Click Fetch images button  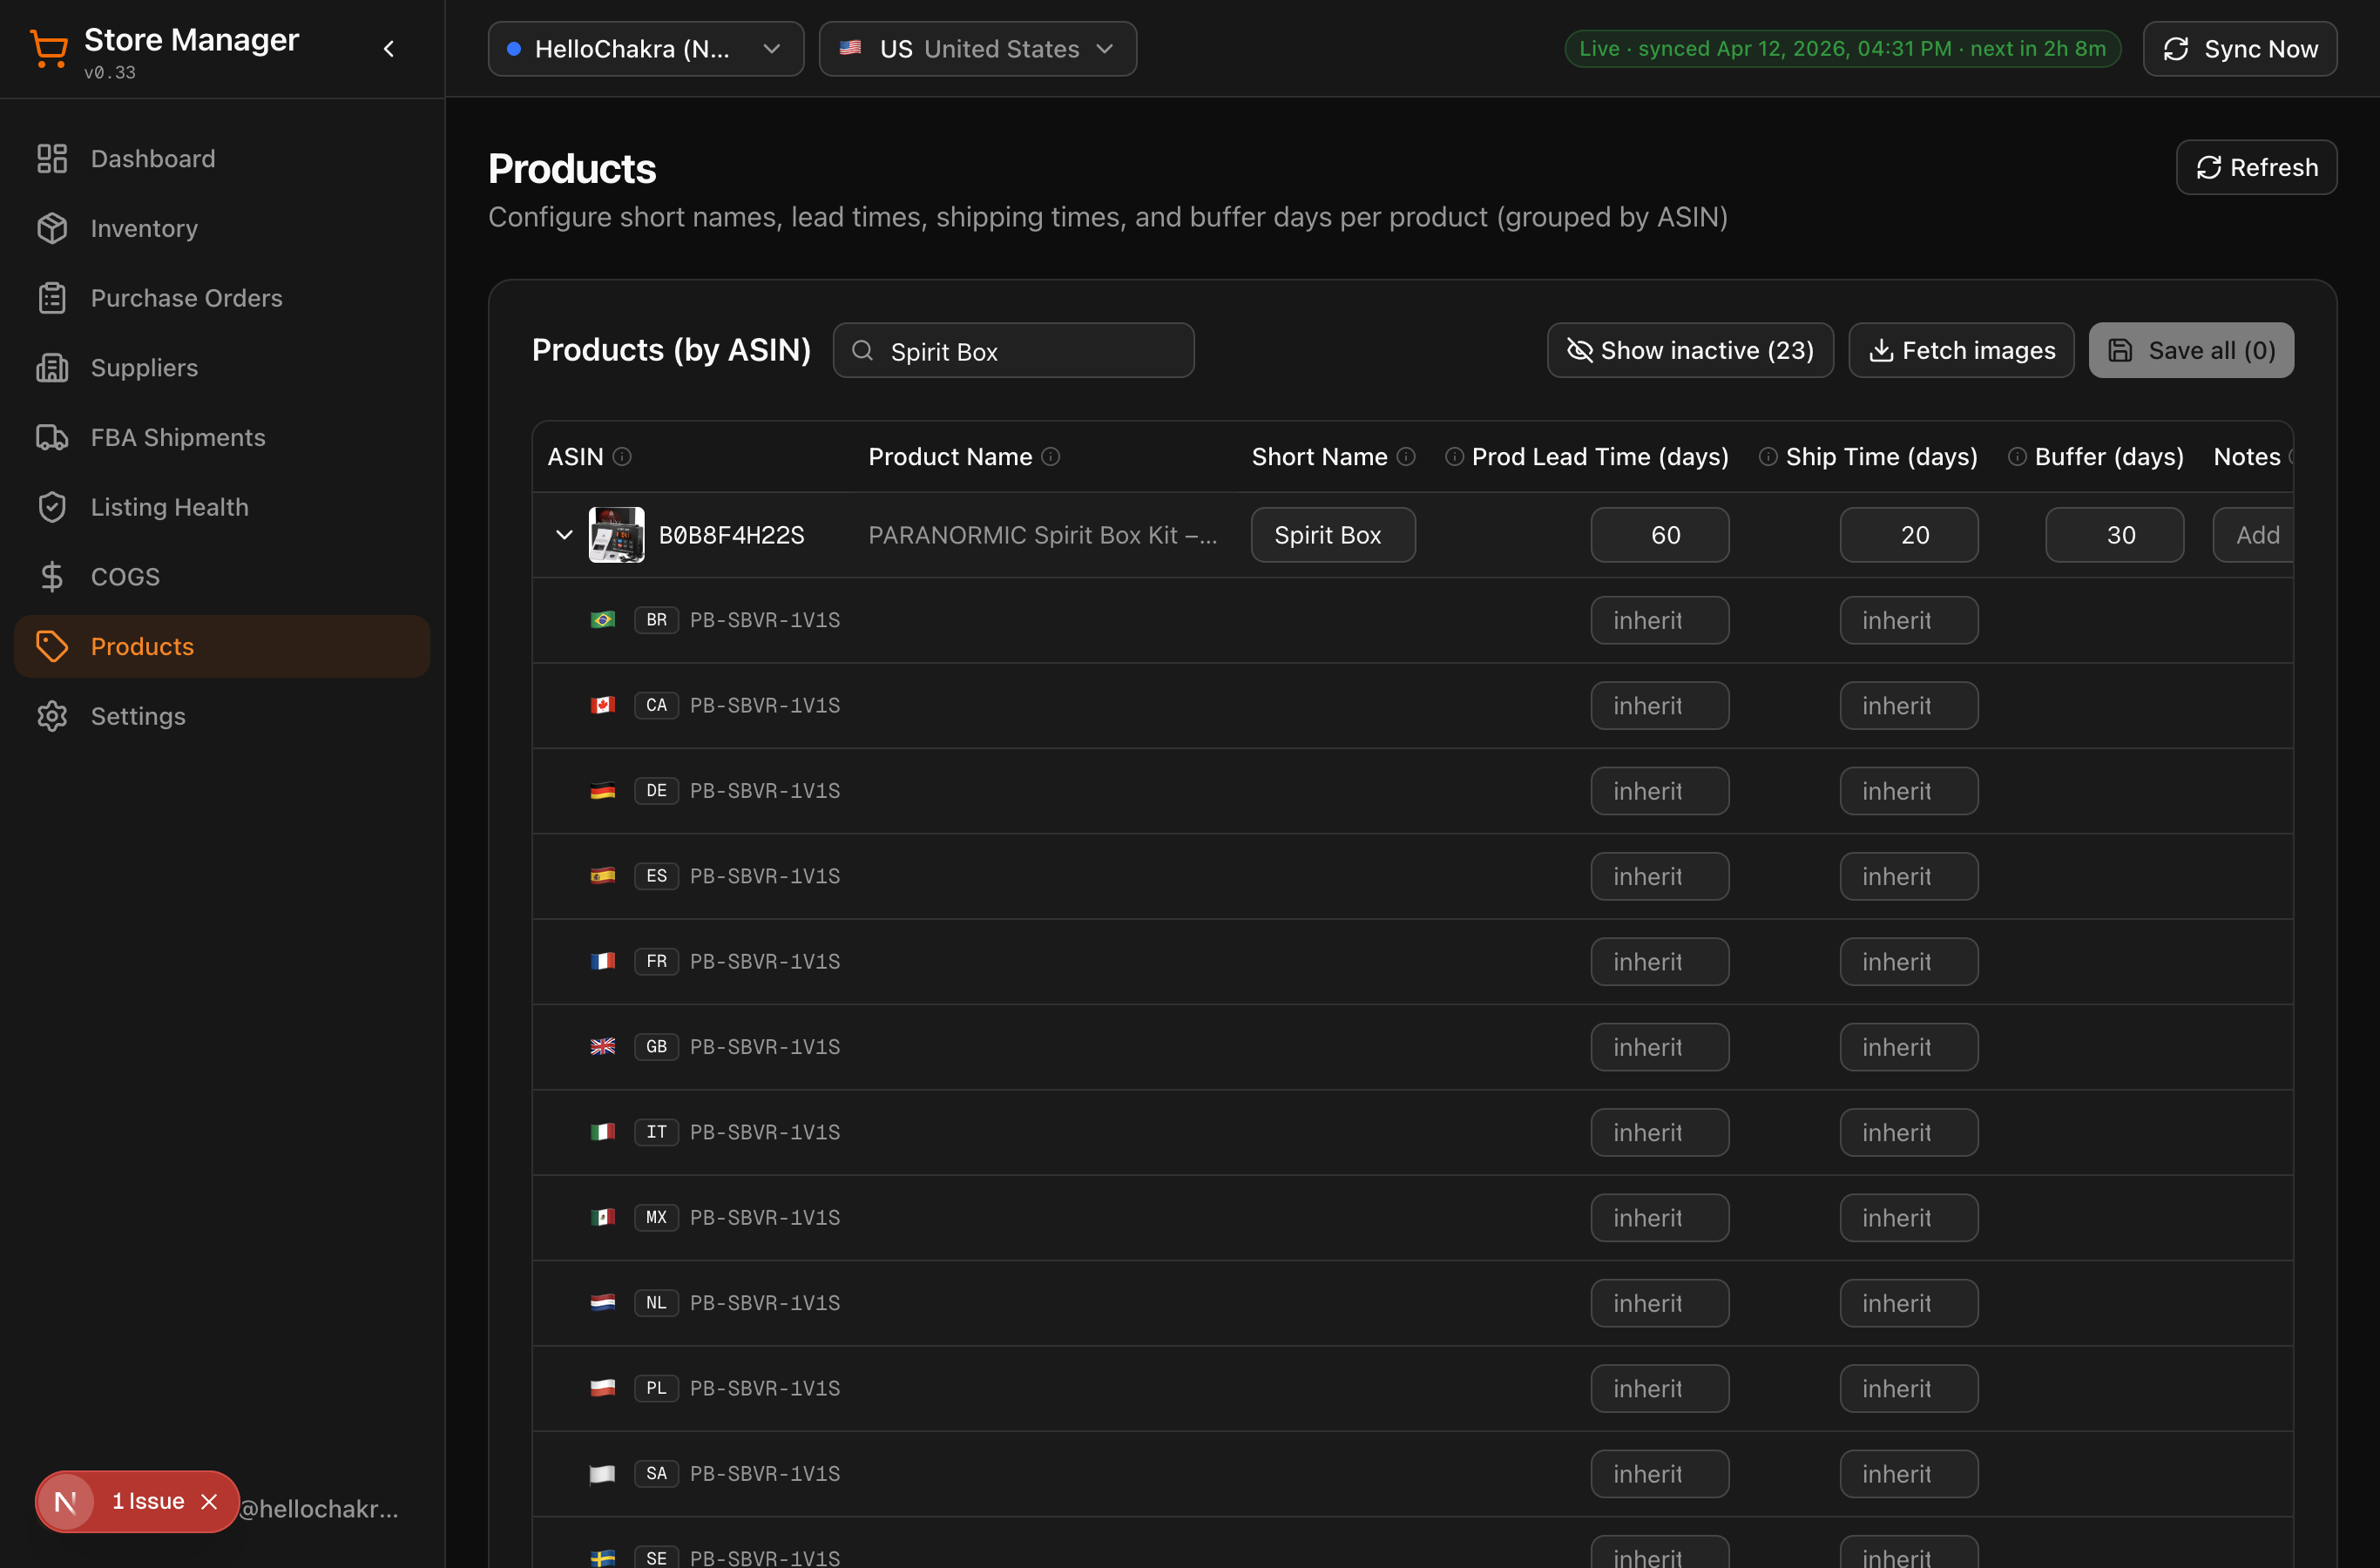(1961, 350)
